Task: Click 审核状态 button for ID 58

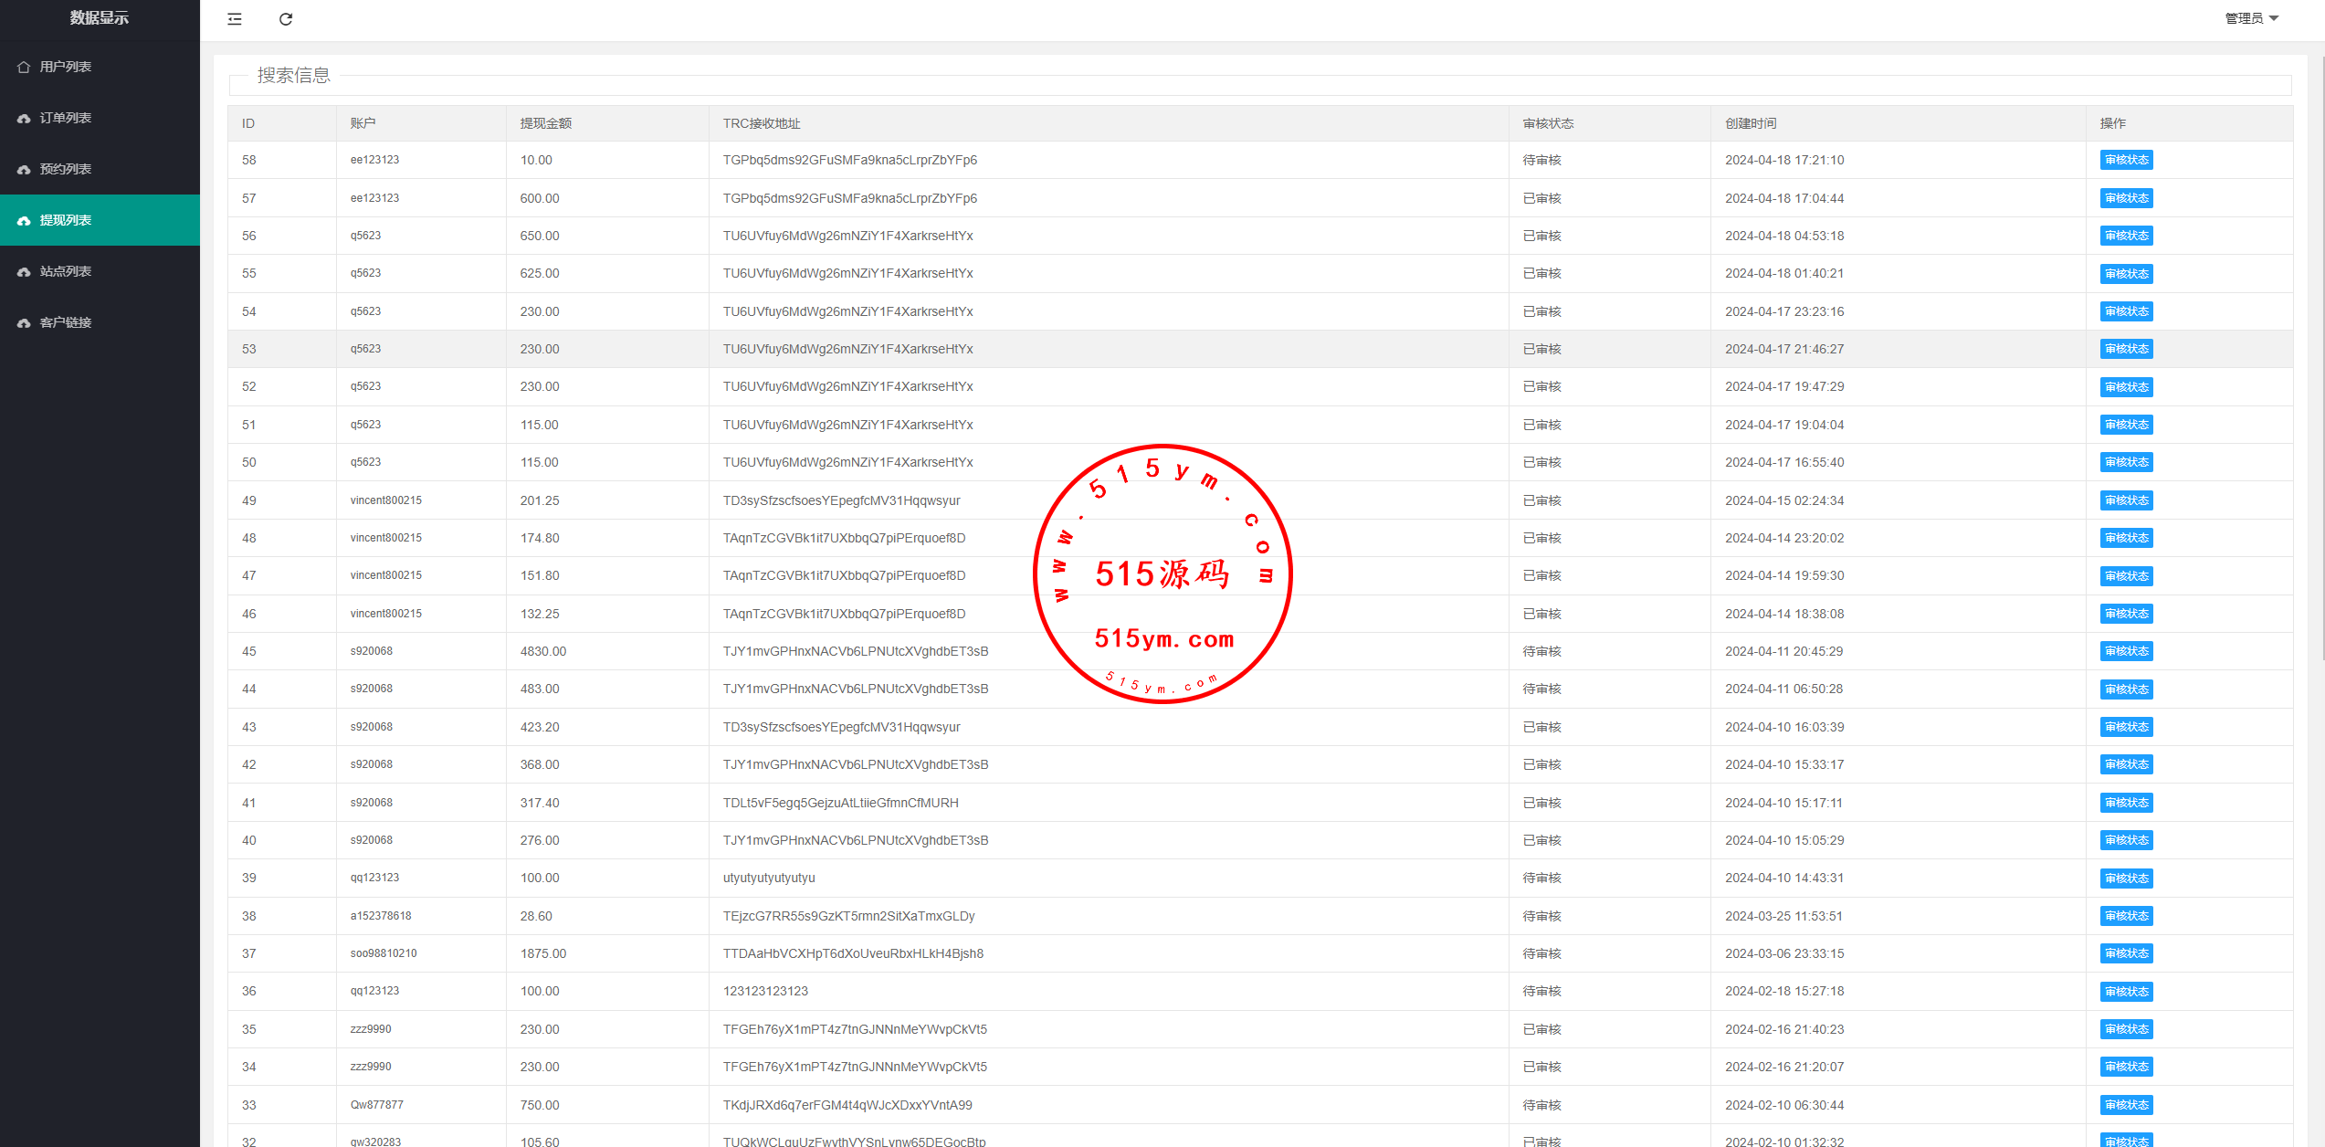Action: coord(2125,160)
